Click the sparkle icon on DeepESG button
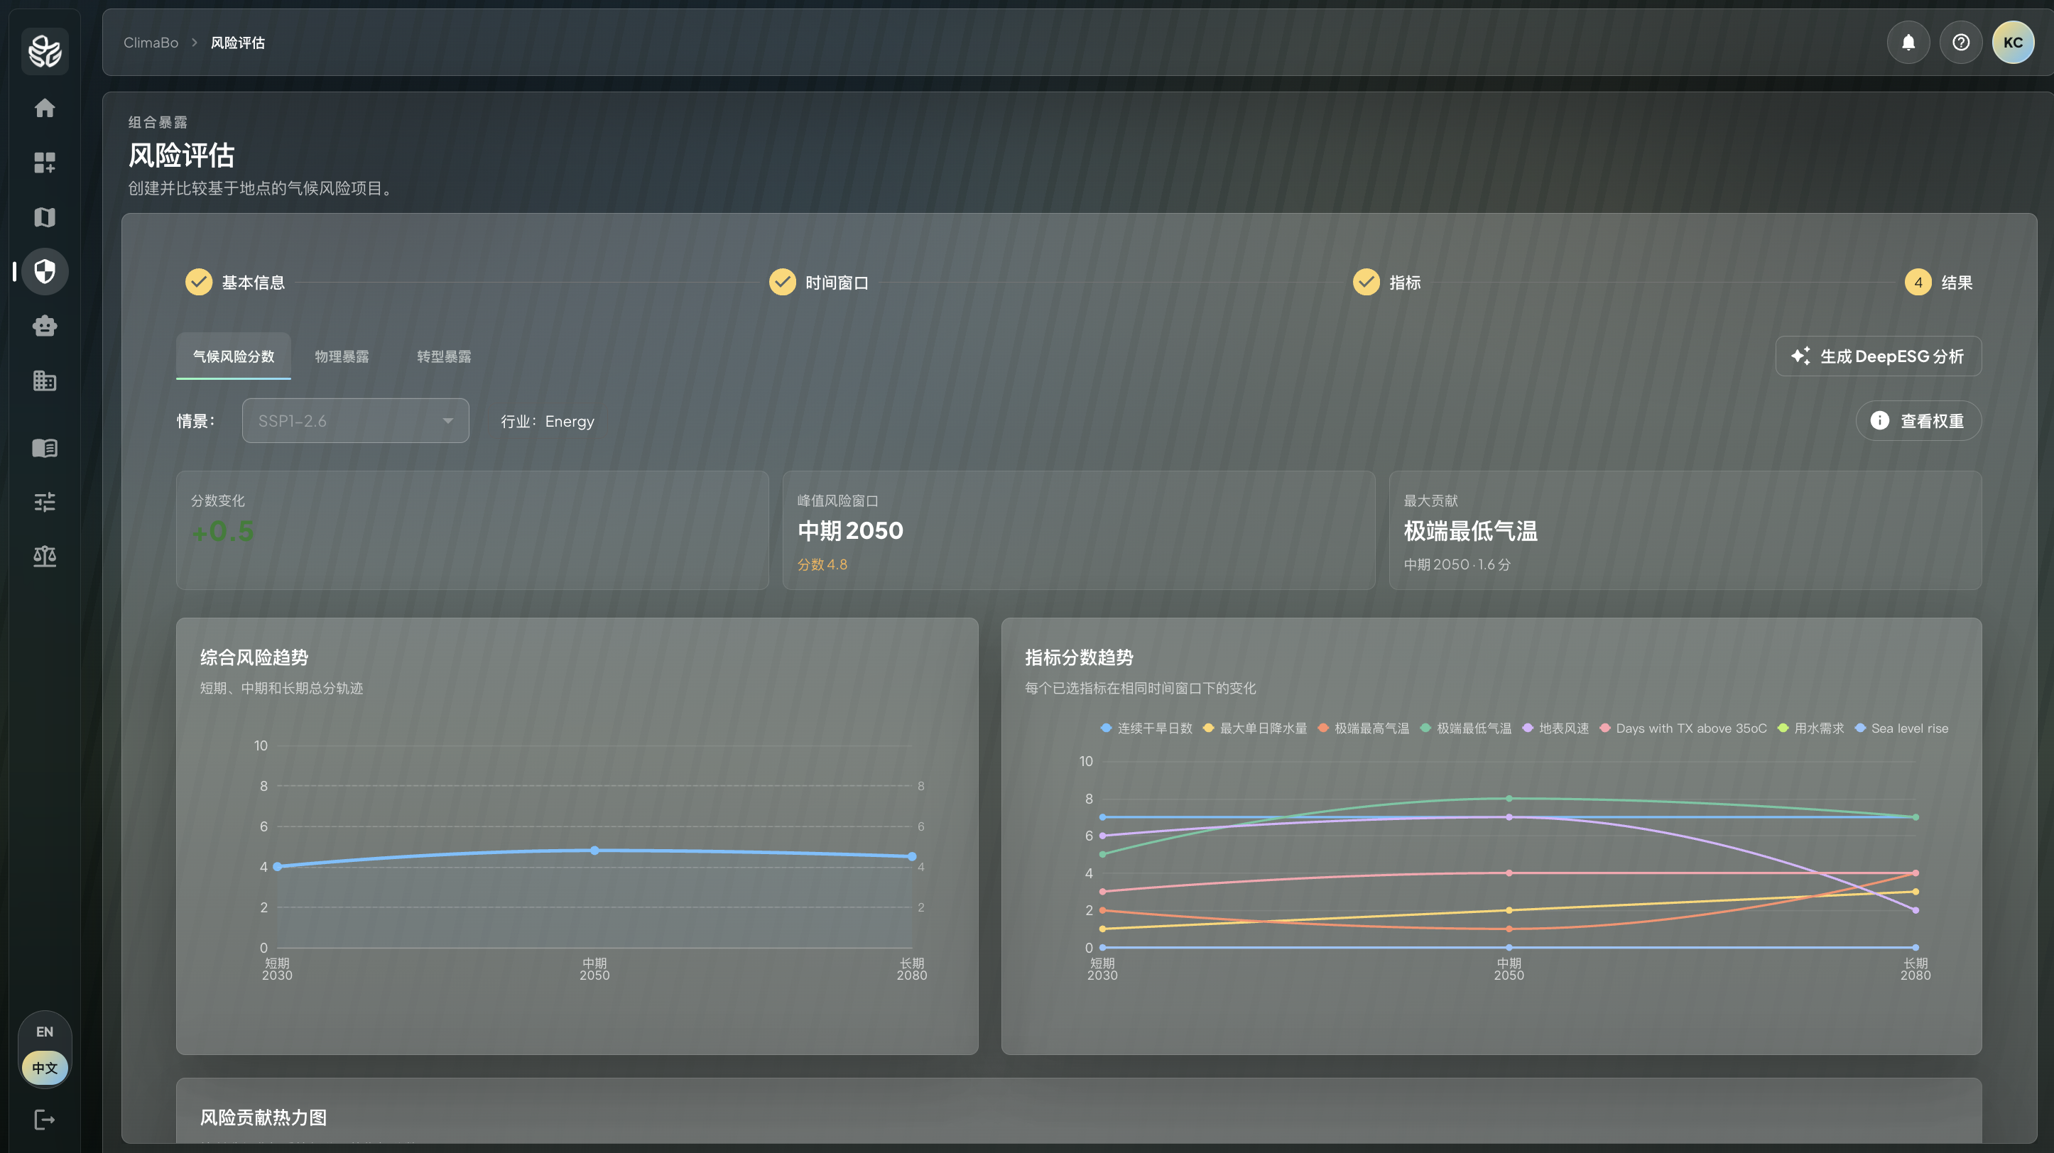 pyautogui.click(x=1800, y=356)
